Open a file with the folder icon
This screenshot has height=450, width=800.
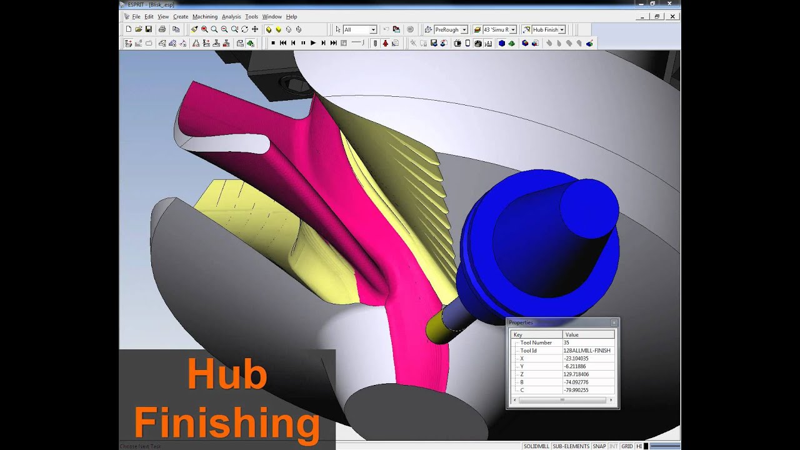click(139, 29)
